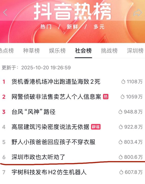Screen dimensions: 145x184
Task: Select the 社会榜 tab
Action: tap(83, 51)
